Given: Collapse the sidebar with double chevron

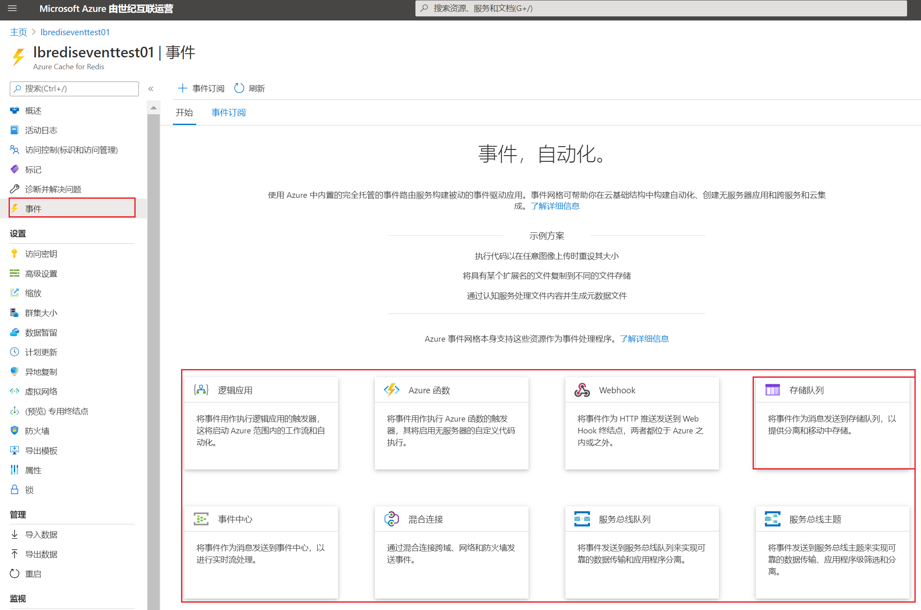Looking at the screenshot, I should tap(151, 88).
